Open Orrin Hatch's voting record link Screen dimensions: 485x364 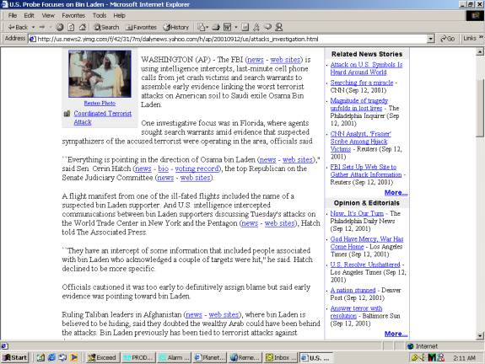point(197,169)
